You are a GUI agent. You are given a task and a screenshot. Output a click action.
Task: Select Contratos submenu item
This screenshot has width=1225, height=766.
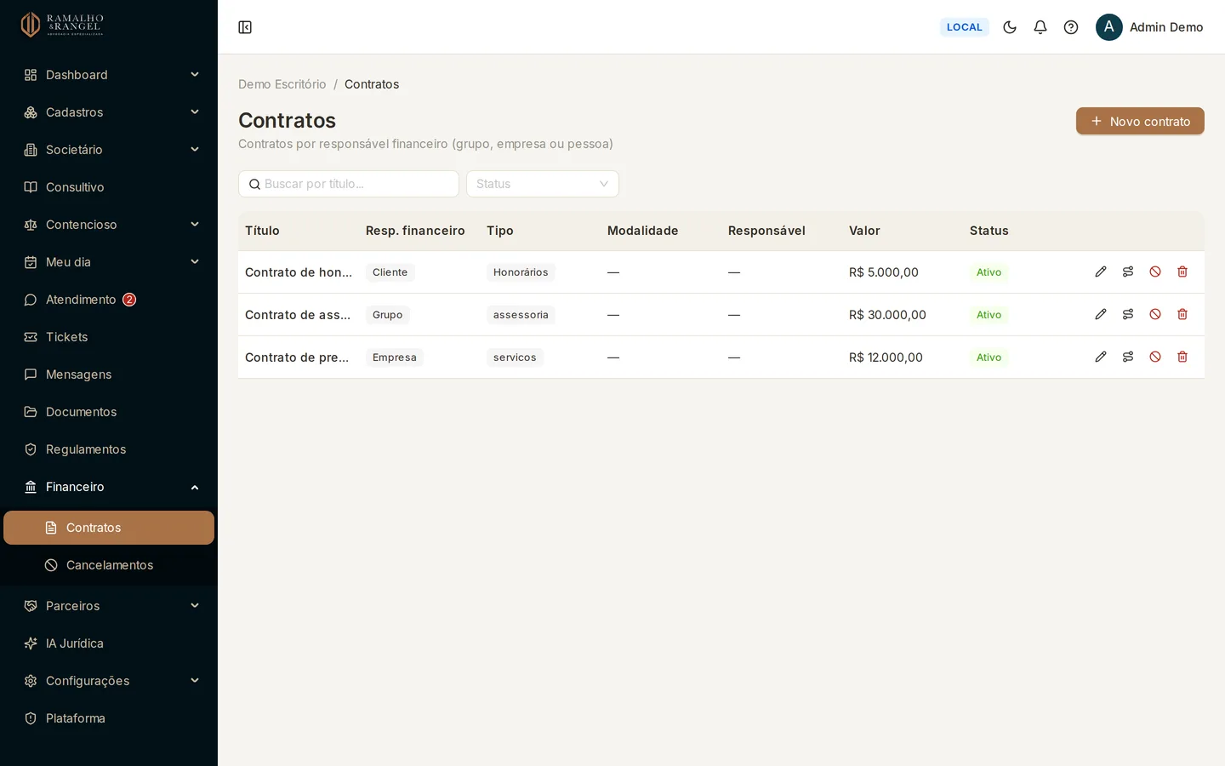109,528
